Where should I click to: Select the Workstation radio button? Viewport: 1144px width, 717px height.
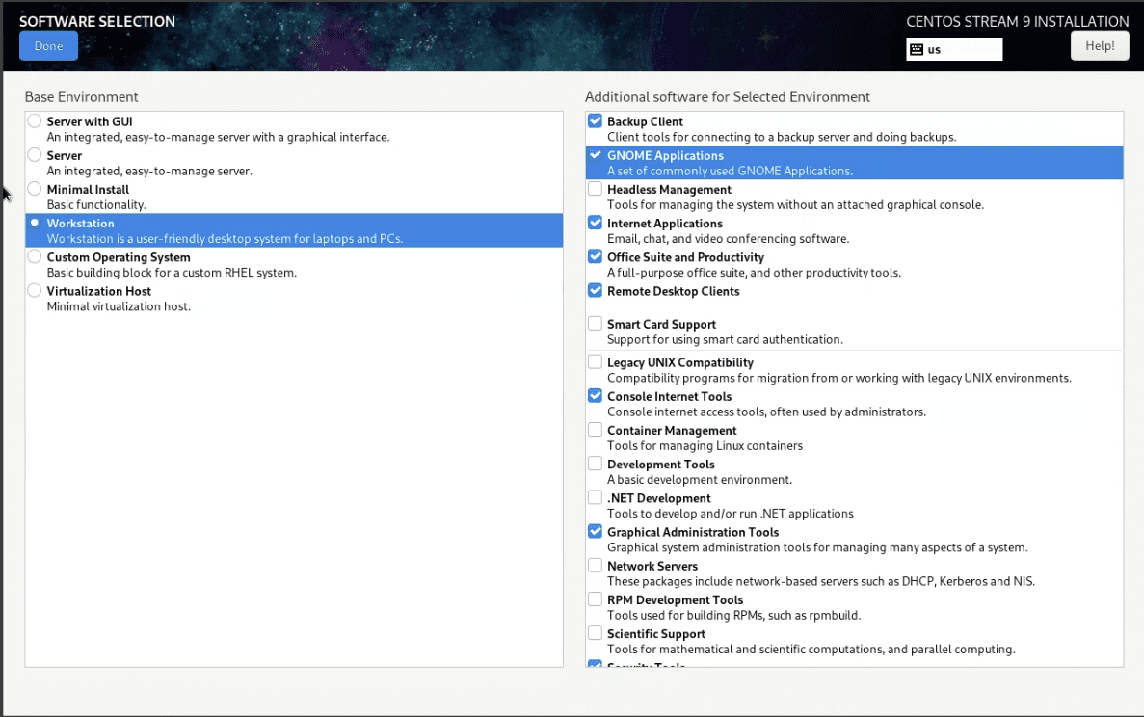35,223
